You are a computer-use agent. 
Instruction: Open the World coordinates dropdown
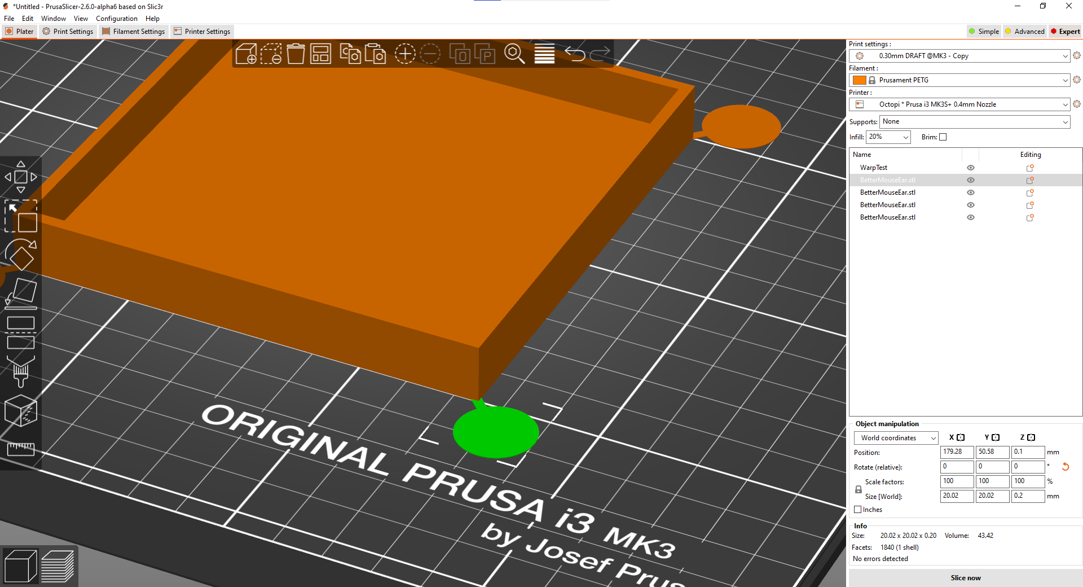click(x=896, y=438)
